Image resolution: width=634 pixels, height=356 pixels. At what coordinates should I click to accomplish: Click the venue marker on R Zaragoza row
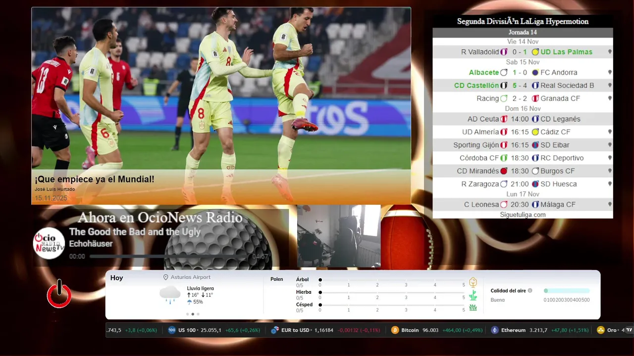(x=610, y=184)
